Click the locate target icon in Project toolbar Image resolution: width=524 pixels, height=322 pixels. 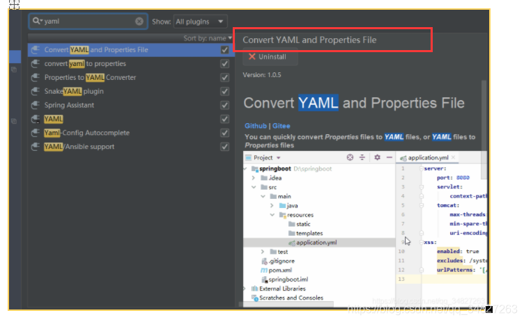click(350, 157)
